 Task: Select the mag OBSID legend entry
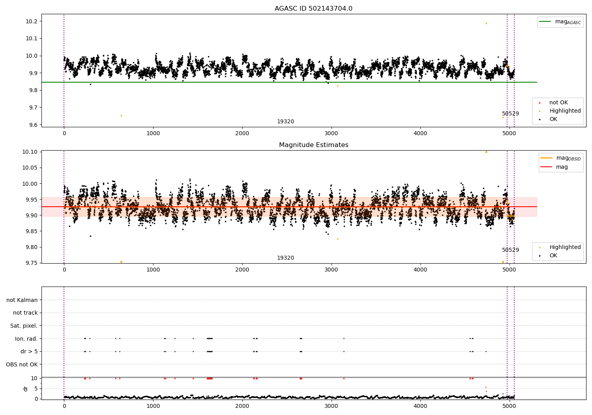click(x=560, y=158)
